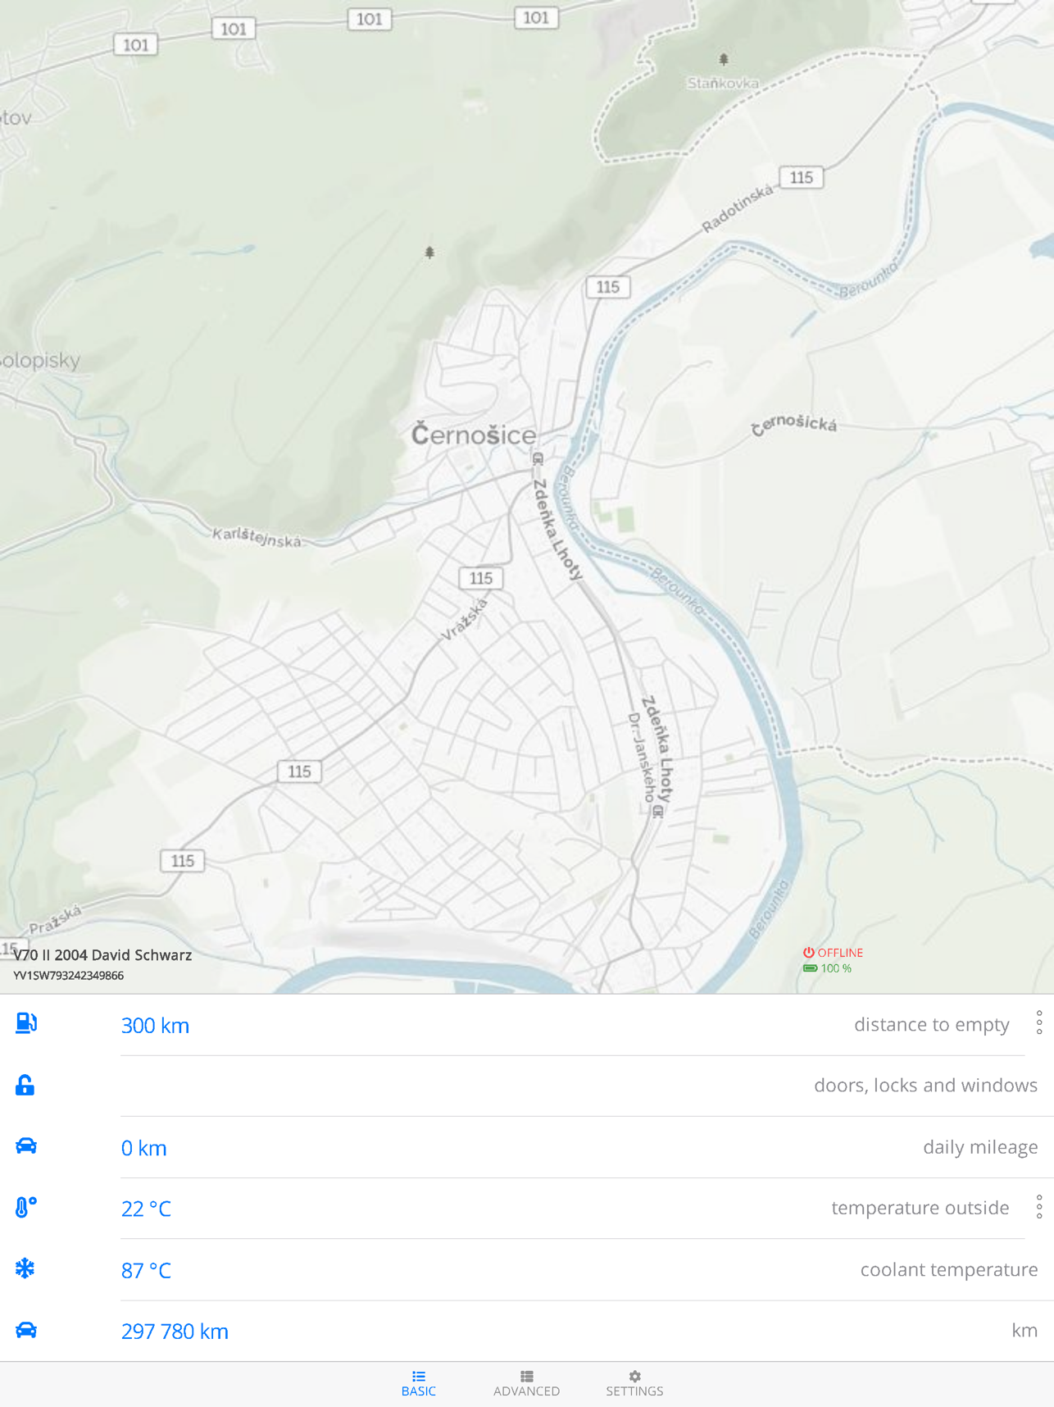Viewport: 1054px width, 1407px height.
Task: Click the Černošice town label on map
Action: (x=474, y=435)
